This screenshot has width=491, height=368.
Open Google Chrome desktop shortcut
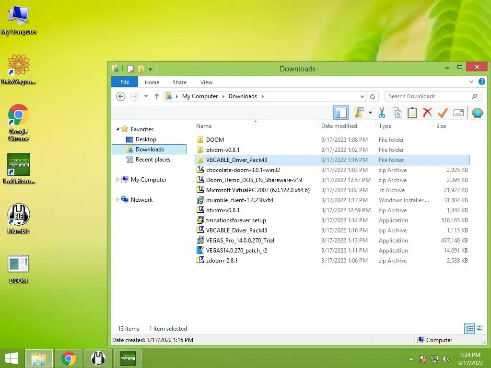[19, 123]
